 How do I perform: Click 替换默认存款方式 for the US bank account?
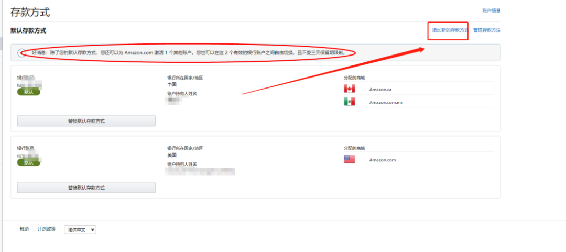click(86, 188)
